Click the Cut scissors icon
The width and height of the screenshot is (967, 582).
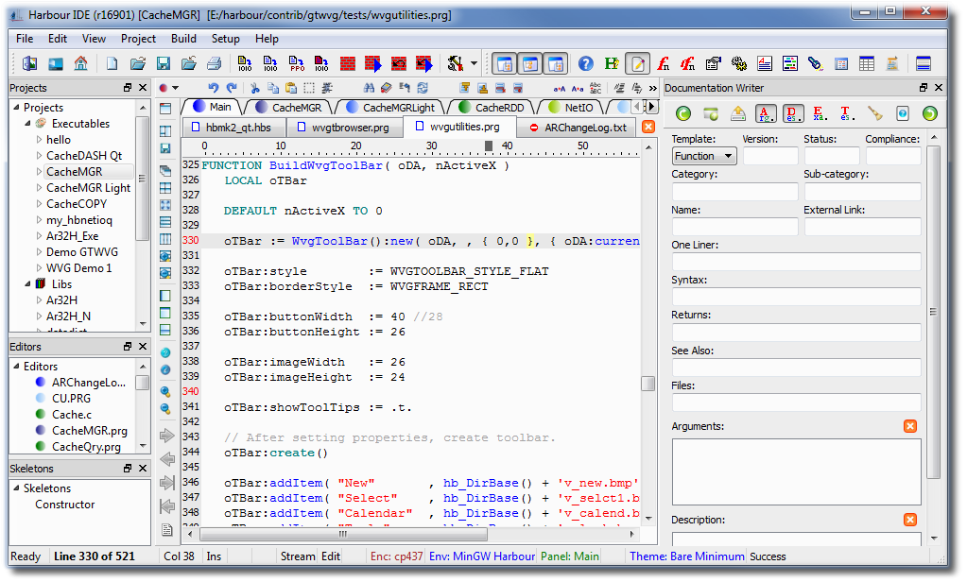[x=257, y=88]
